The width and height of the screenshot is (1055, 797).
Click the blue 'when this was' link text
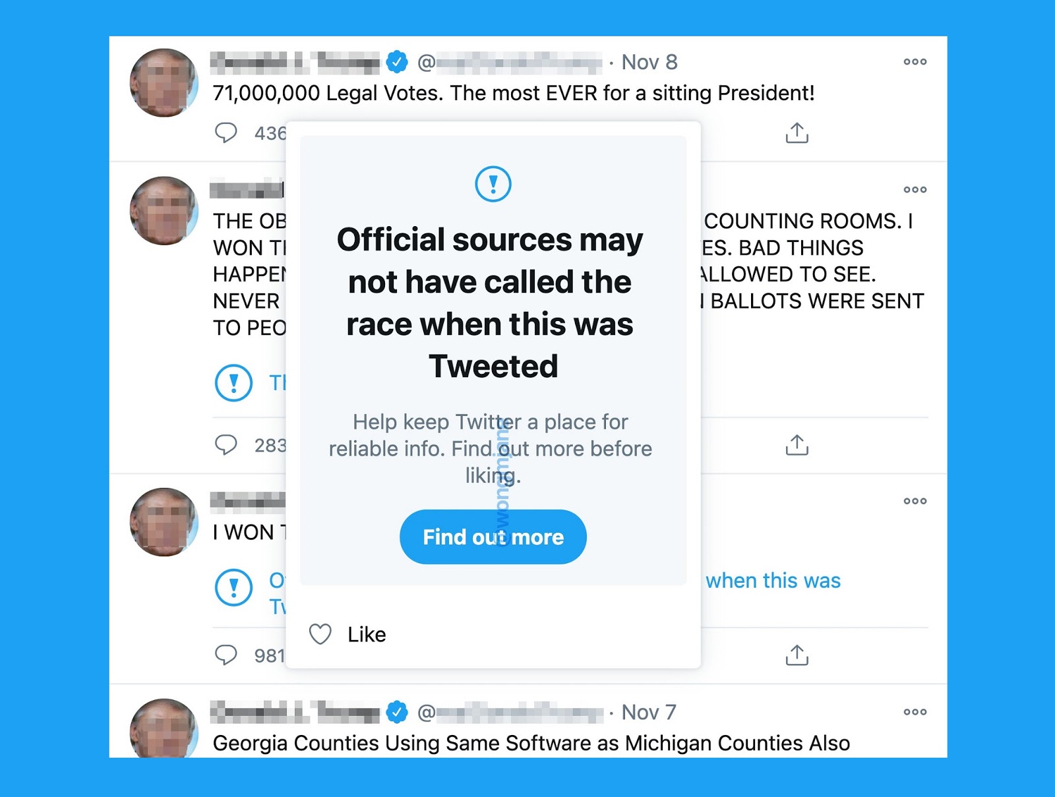[774, 581]
